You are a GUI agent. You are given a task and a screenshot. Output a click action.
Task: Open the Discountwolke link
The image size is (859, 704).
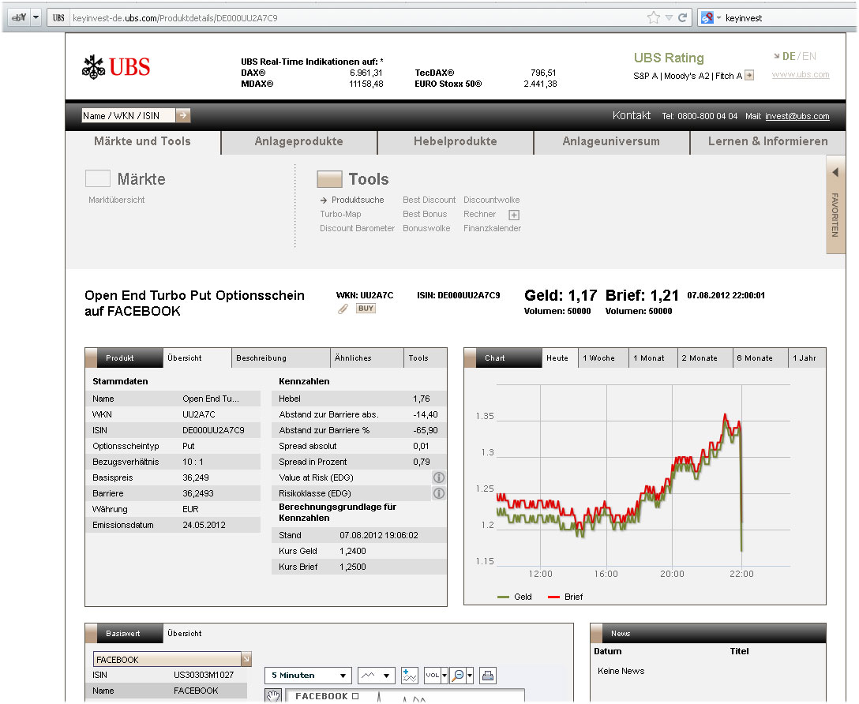click(x=491, y=200)
